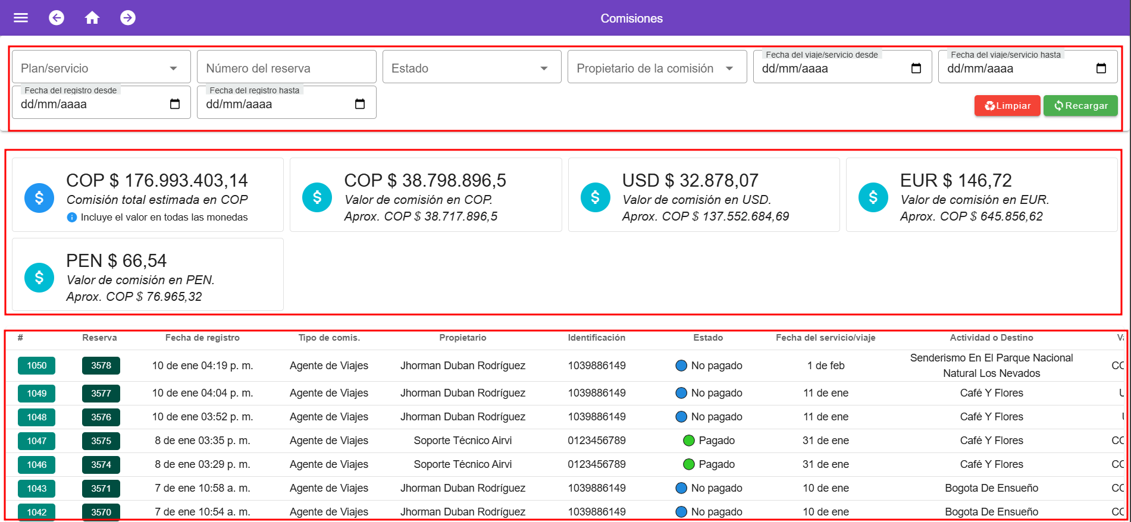
Task: Expand Propietario de la comisión dropdown
Action: point(729,68)
